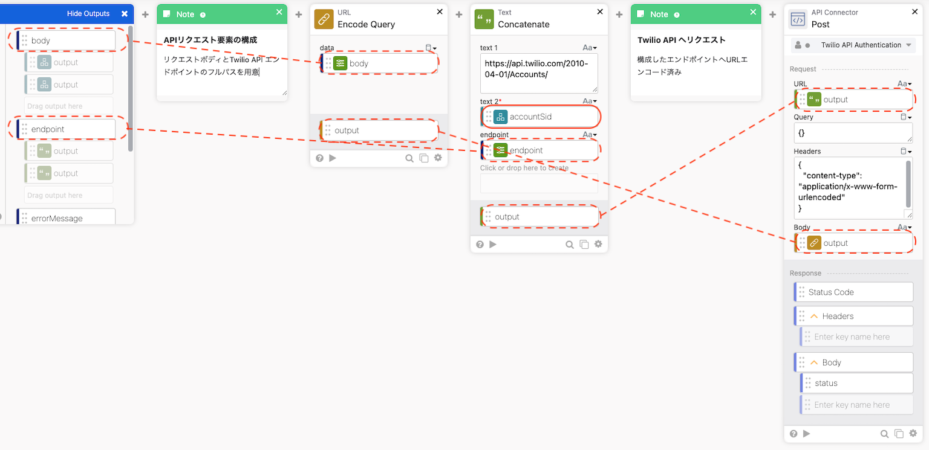
Task: Add card between Encode Query and Concatenate
Action: [459, 14]
